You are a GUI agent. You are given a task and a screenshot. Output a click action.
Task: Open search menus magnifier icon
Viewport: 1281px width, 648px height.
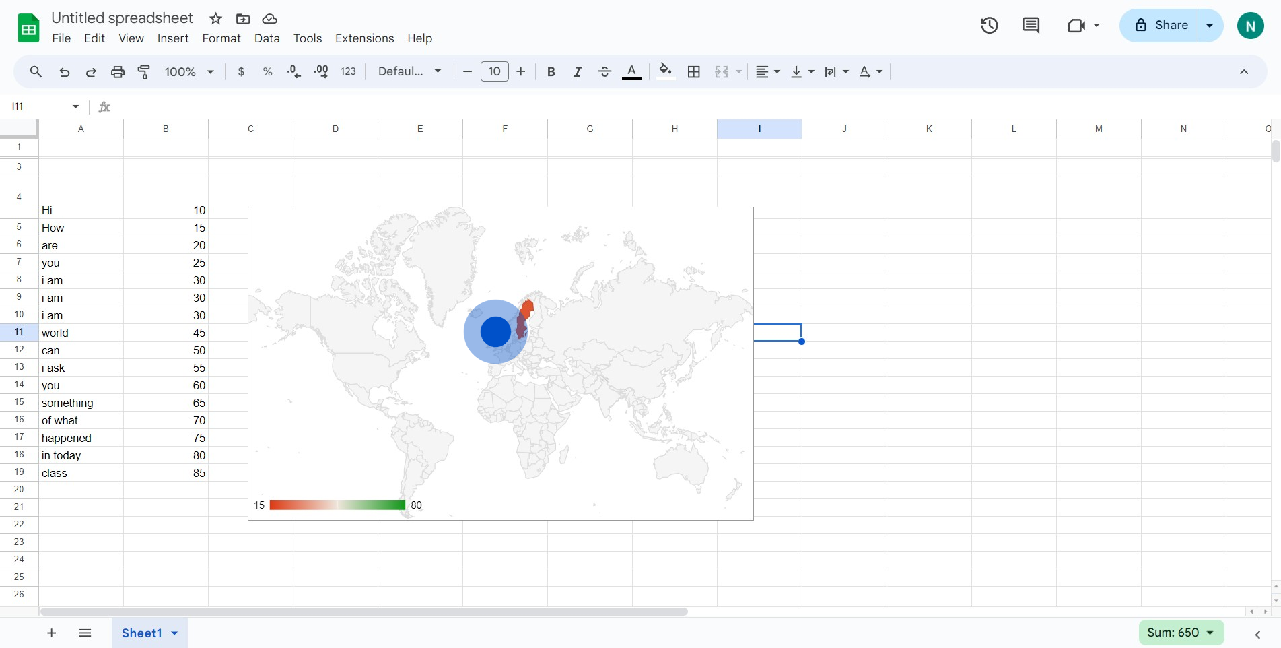(x=36, y=71)
